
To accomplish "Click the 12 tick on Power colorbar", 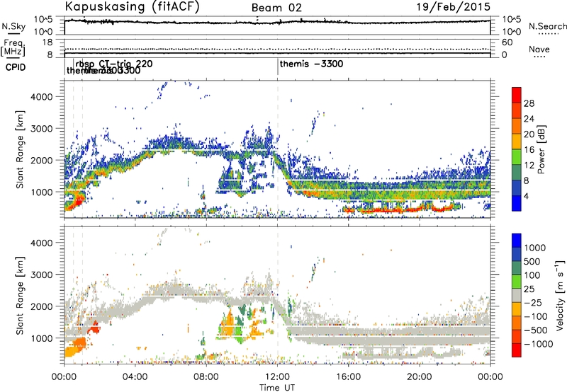I will click(529, 166).
